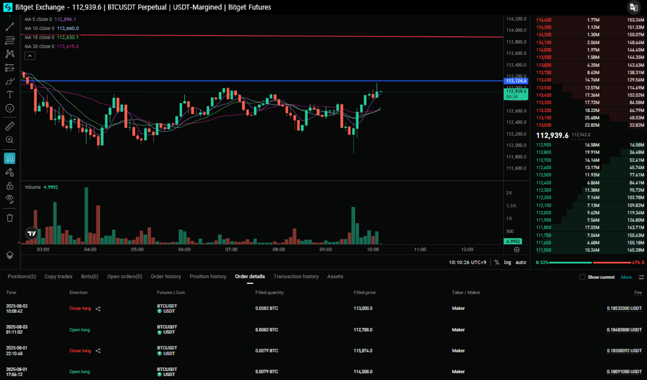Toggle magnet mode snapping
The width and height of the screenshot is (647, 380).
point(10,158)
